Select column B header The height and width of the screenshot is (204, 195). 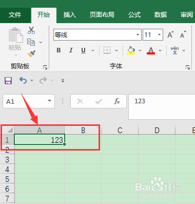[x=83, y=131]
